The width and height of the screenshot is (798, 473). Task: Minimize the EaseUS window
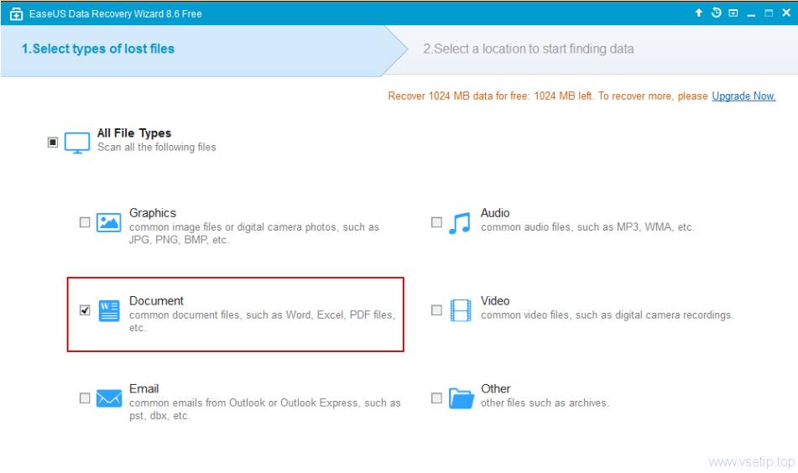(x=751, y=15)
